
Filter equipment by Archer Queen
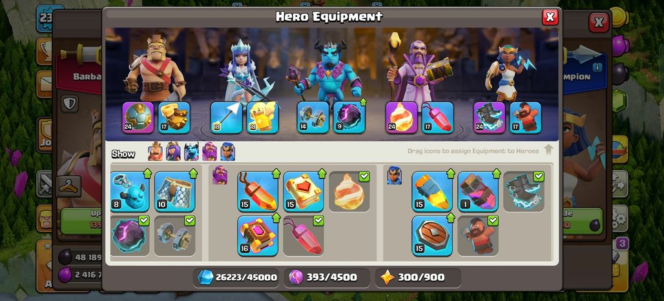tap(173, 151)
